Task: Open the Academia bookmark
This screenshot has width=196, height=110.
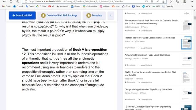Action: [x=62, y=6]
